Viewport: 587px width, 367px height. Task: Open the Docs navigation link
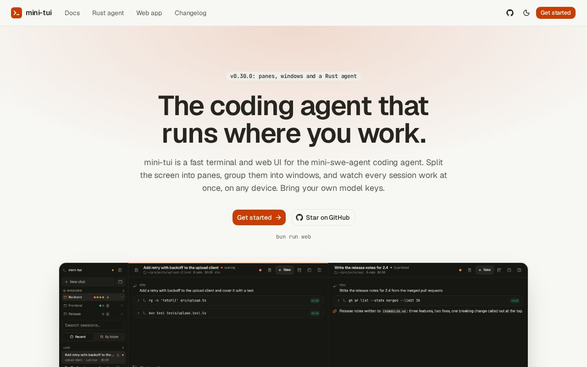(x=72, y=13)
